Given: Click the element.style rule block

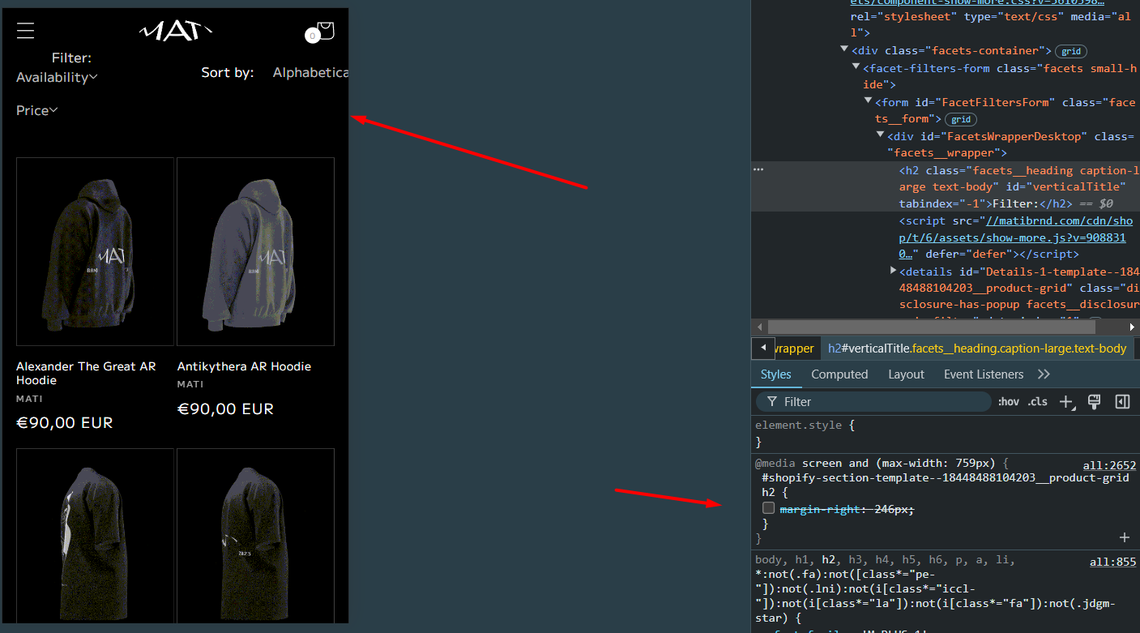Looking at the screenshot, I should pos(945,434).
